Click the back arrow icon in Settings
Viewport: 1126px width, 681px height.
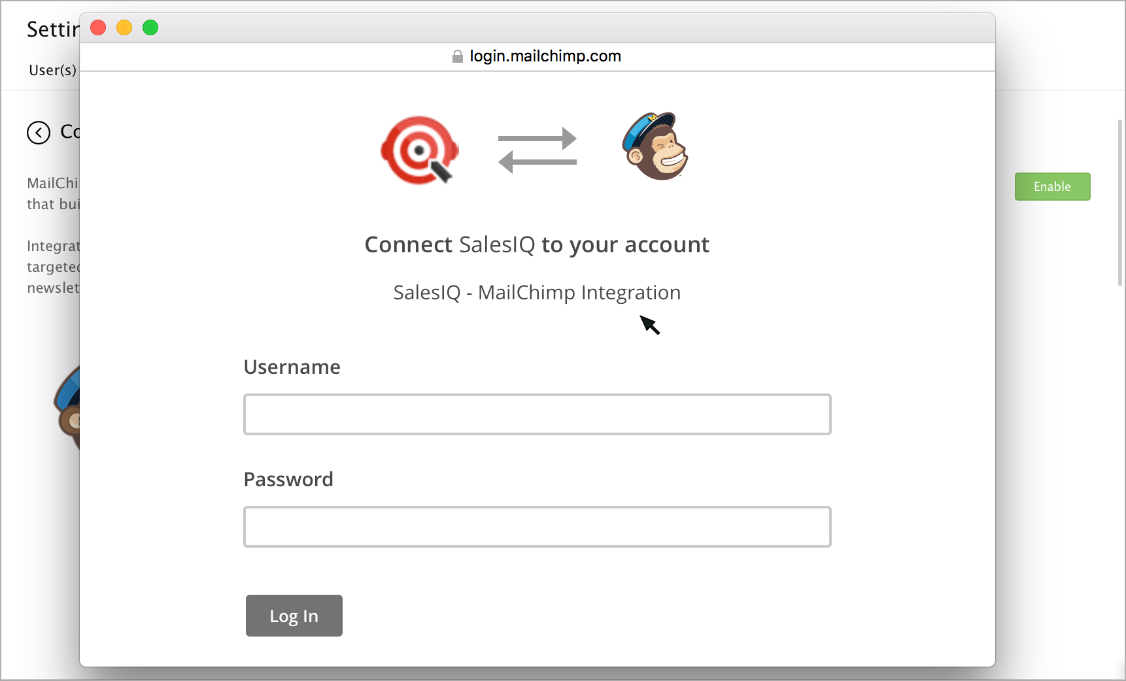(x=39, y=133)
